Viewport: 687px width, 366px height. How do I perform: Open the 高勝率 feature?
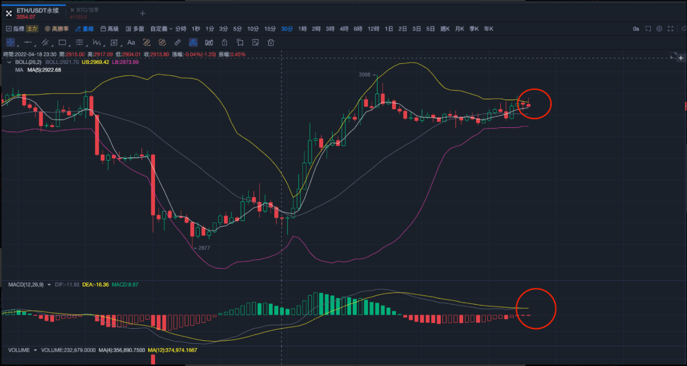[57, 29]
